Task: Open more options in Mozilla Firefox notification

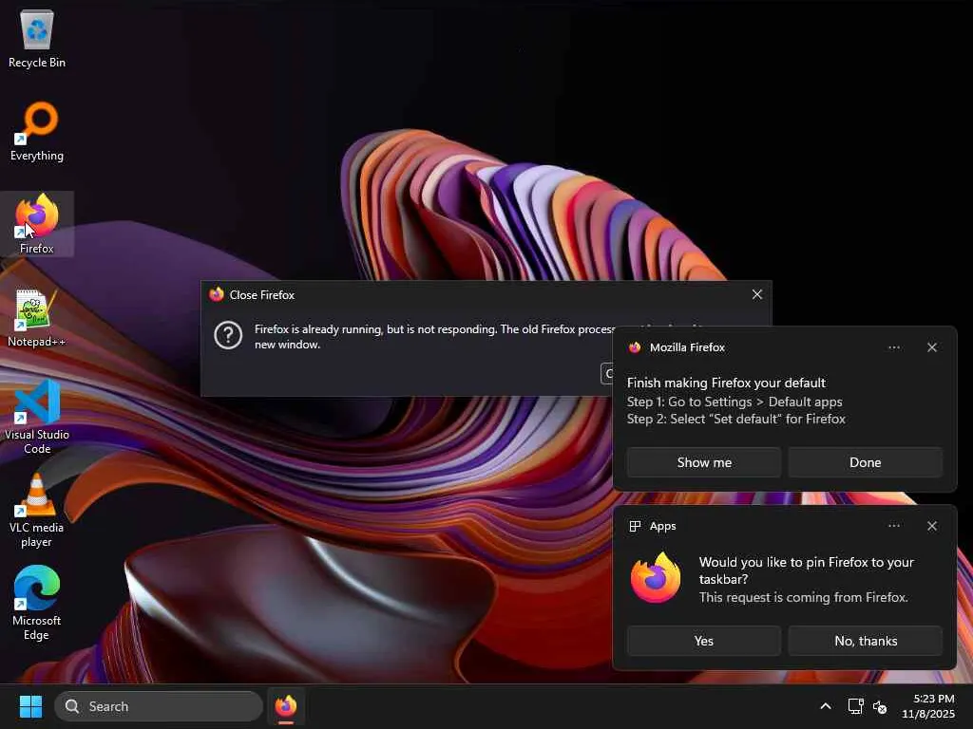Action: click(x=893, y=347)
